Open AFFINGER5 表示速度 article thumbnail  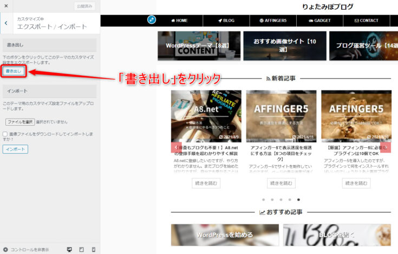tap(281, 116)
